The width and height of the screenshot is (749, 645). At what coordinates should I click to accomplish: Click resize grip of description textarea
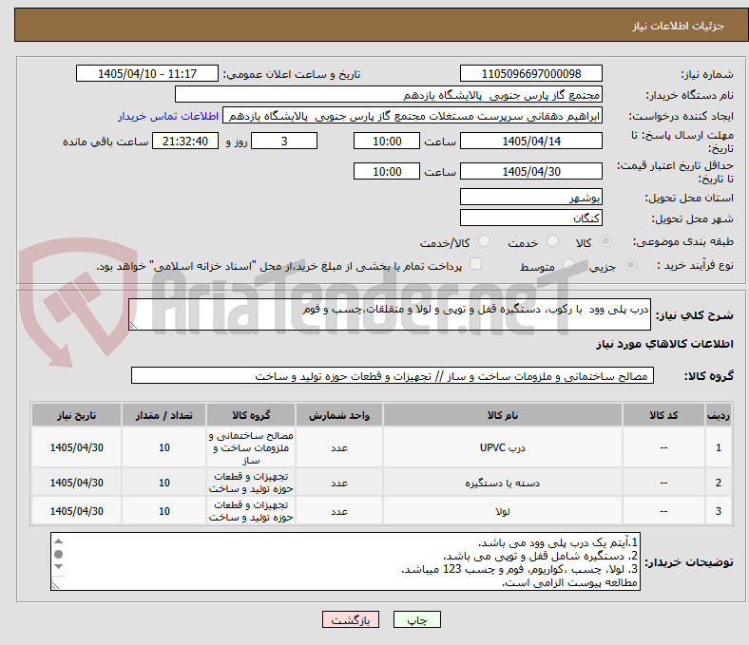[x=133, y=325]
